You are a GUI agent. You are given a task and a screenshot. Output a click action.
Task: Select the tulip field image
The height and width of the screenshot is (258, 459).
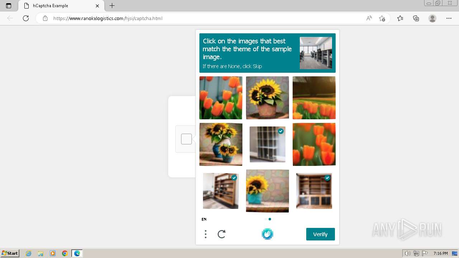(314, 98)
